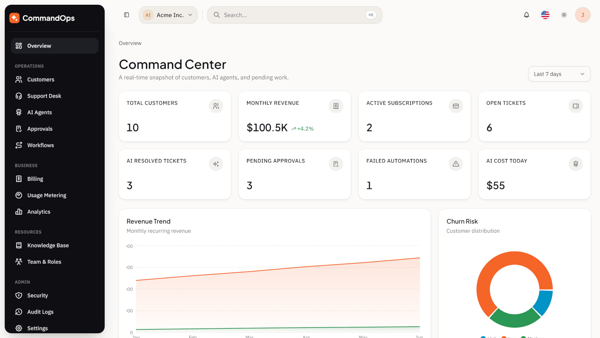Click the Customers people icon in sidebar
Viewport: 600px width, 338px height.
(x=19, y=80)
